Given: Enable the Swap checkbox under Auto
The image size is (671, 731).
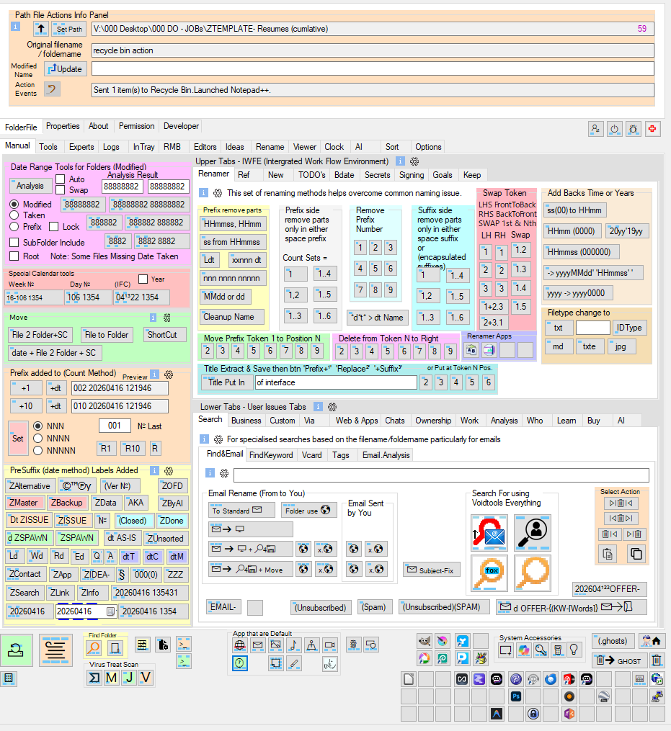Looking at the screenshot, I should (x=61, y=189).
